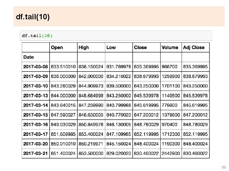Click High value 850.849976
The image size is (229, 171).
[x=91, y=124]
